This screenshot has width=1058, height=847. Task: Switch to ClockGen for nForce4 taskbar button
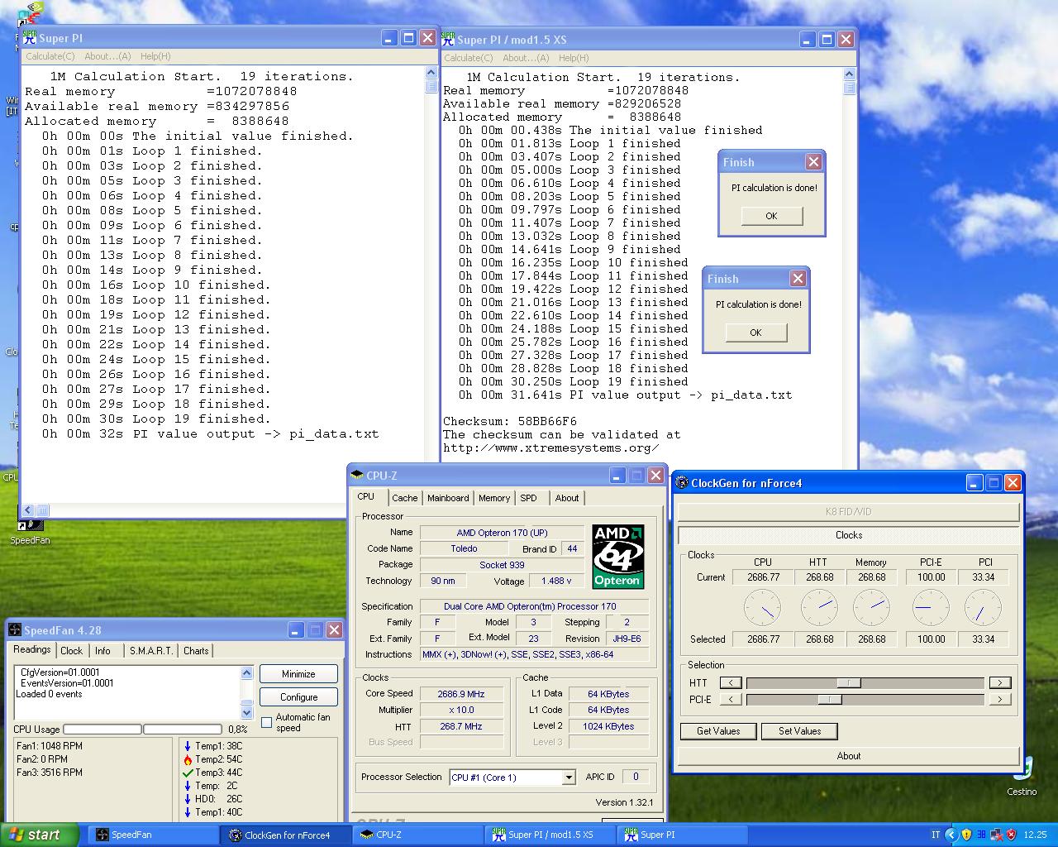288,835
